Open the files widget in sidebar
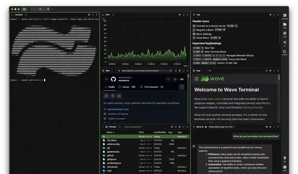298x174 pixels. 285,25
